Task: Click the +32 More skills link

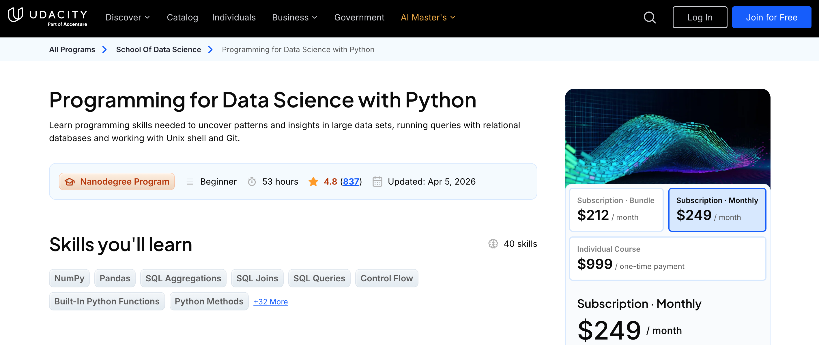Action: [270, 302]
